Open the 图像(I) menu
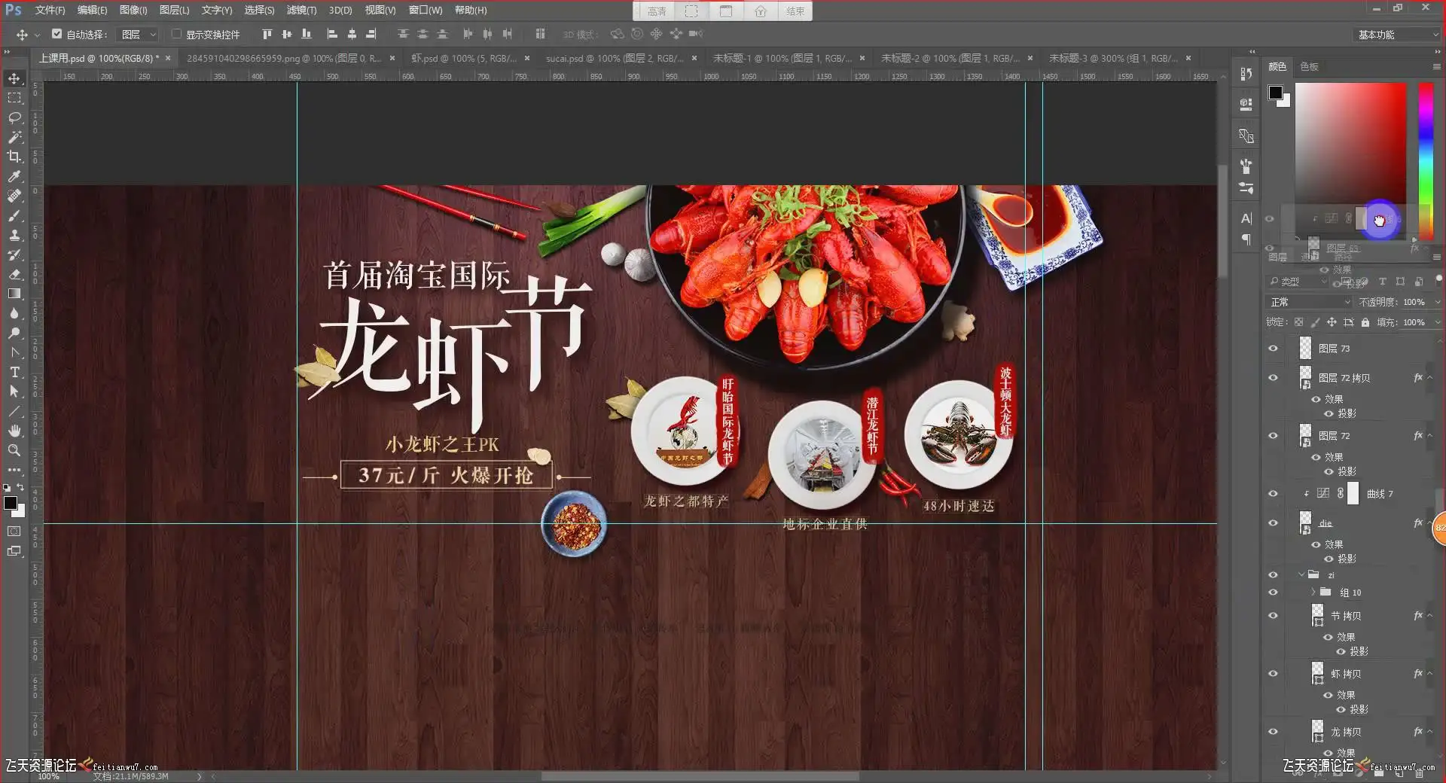This screenshot has height=783, width=1446. (x=133, y=11)
